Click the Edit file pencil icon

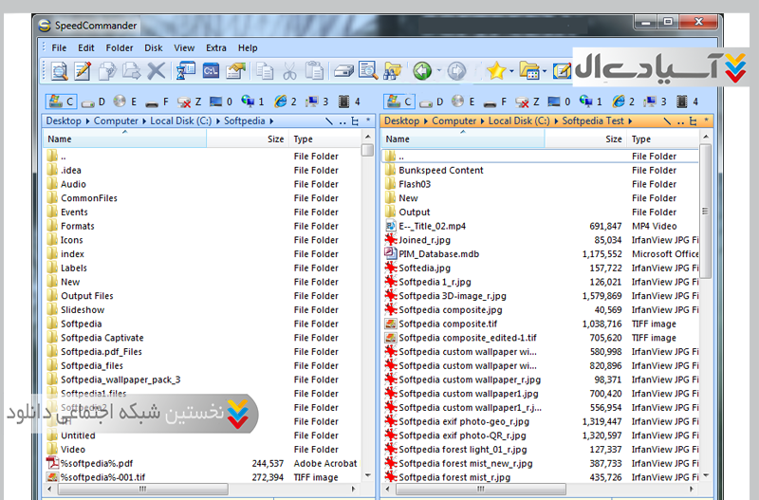[x=83, y=71]
